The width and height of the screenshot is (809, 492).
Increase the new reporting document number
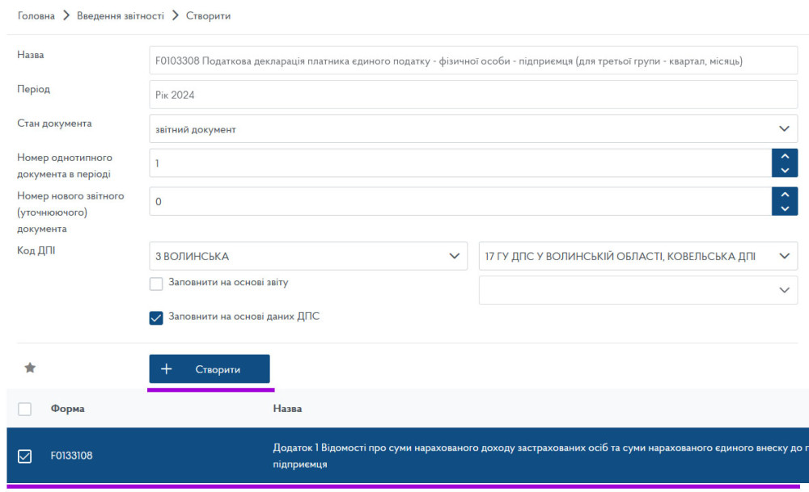[x=784, y=195]
